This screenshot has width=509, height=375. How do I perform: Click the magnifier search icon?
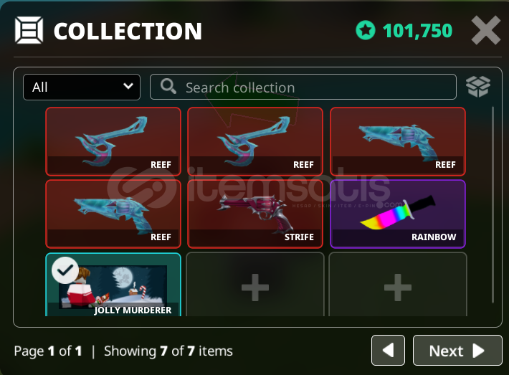(168, 86)
